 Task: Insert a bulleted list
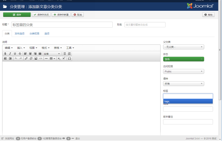[64, 54]
